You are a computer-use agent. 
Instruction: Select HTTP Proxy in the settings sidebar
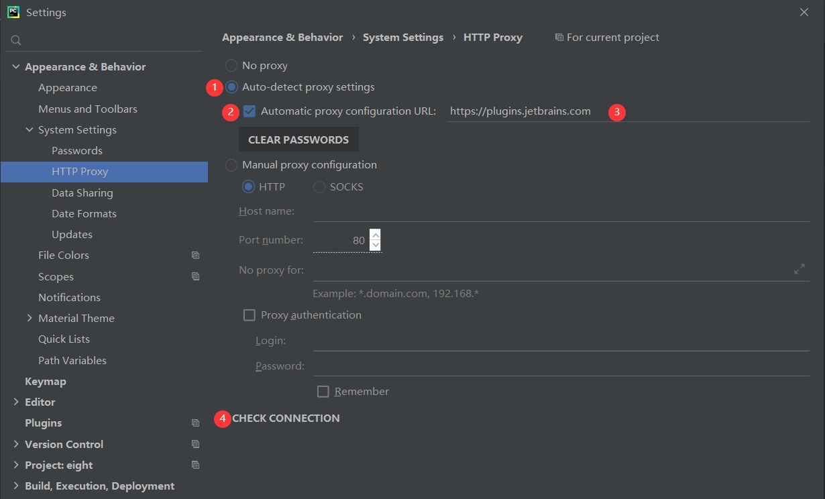click(x=79, y=172)
